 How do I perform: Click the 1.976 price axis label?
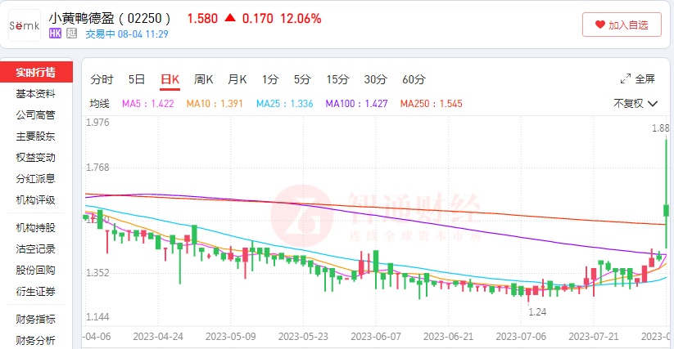tap(97, 123)
